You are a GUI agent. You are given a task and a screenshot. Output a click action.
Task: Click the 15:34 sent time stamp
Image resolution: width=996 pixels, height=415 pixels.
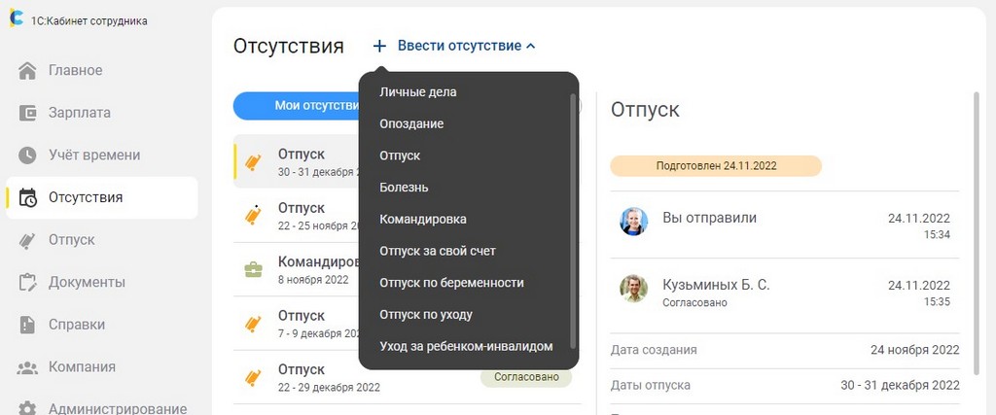point(937,235)
